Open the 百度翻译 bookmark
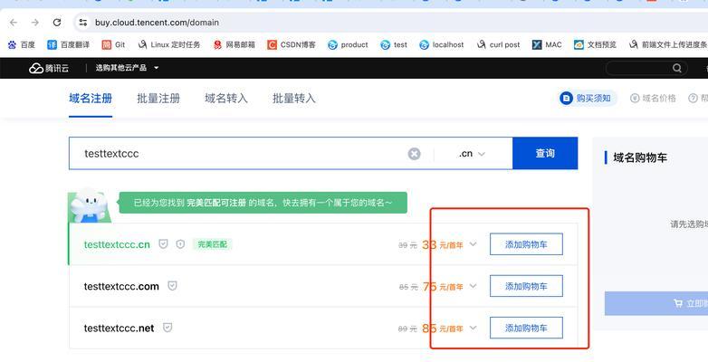The width and height of the screenshot is (708, 362). pyautogui.click(x=68, y=44)
